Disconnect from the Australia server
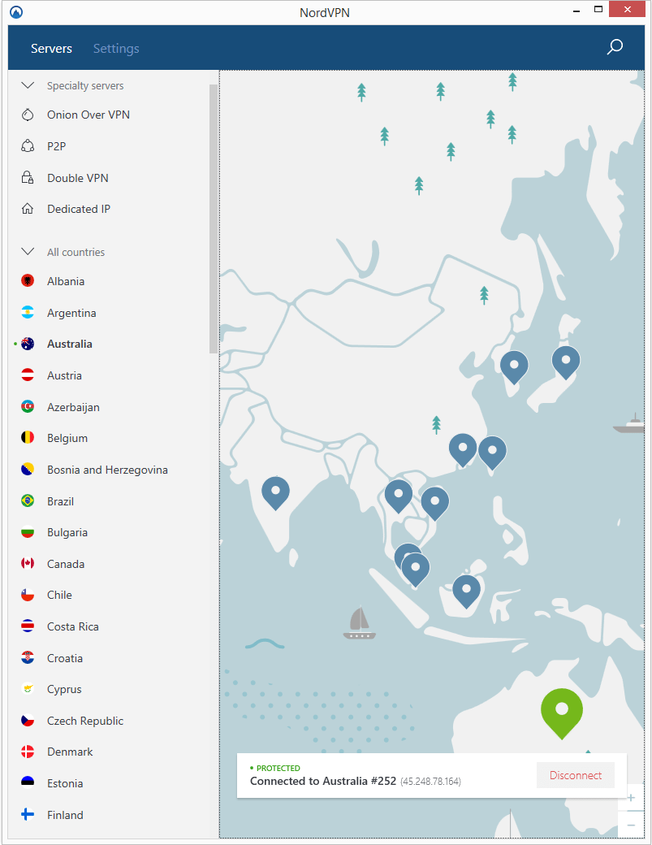Viewport: 652px width, 845px height. 576,775
